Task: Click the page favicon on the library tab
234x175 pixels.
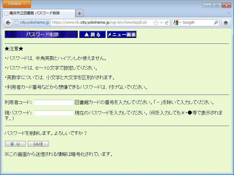Action: [6, 13]
